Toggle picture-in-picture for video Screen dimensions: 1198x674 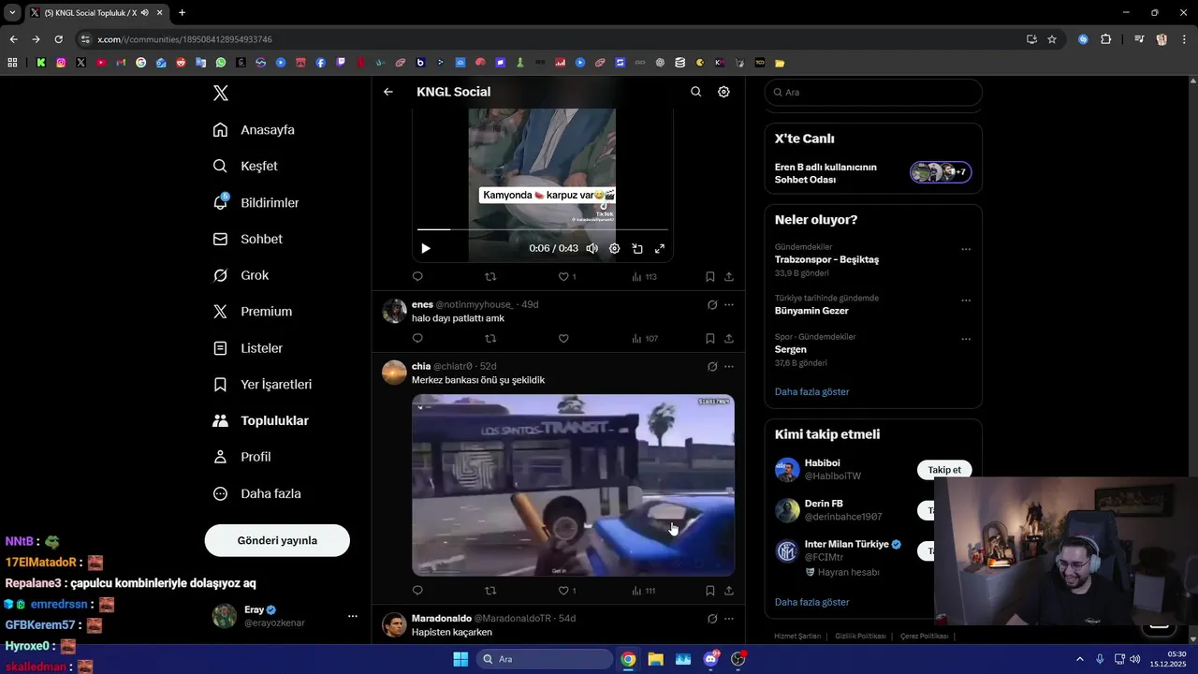tap(637, 248)
